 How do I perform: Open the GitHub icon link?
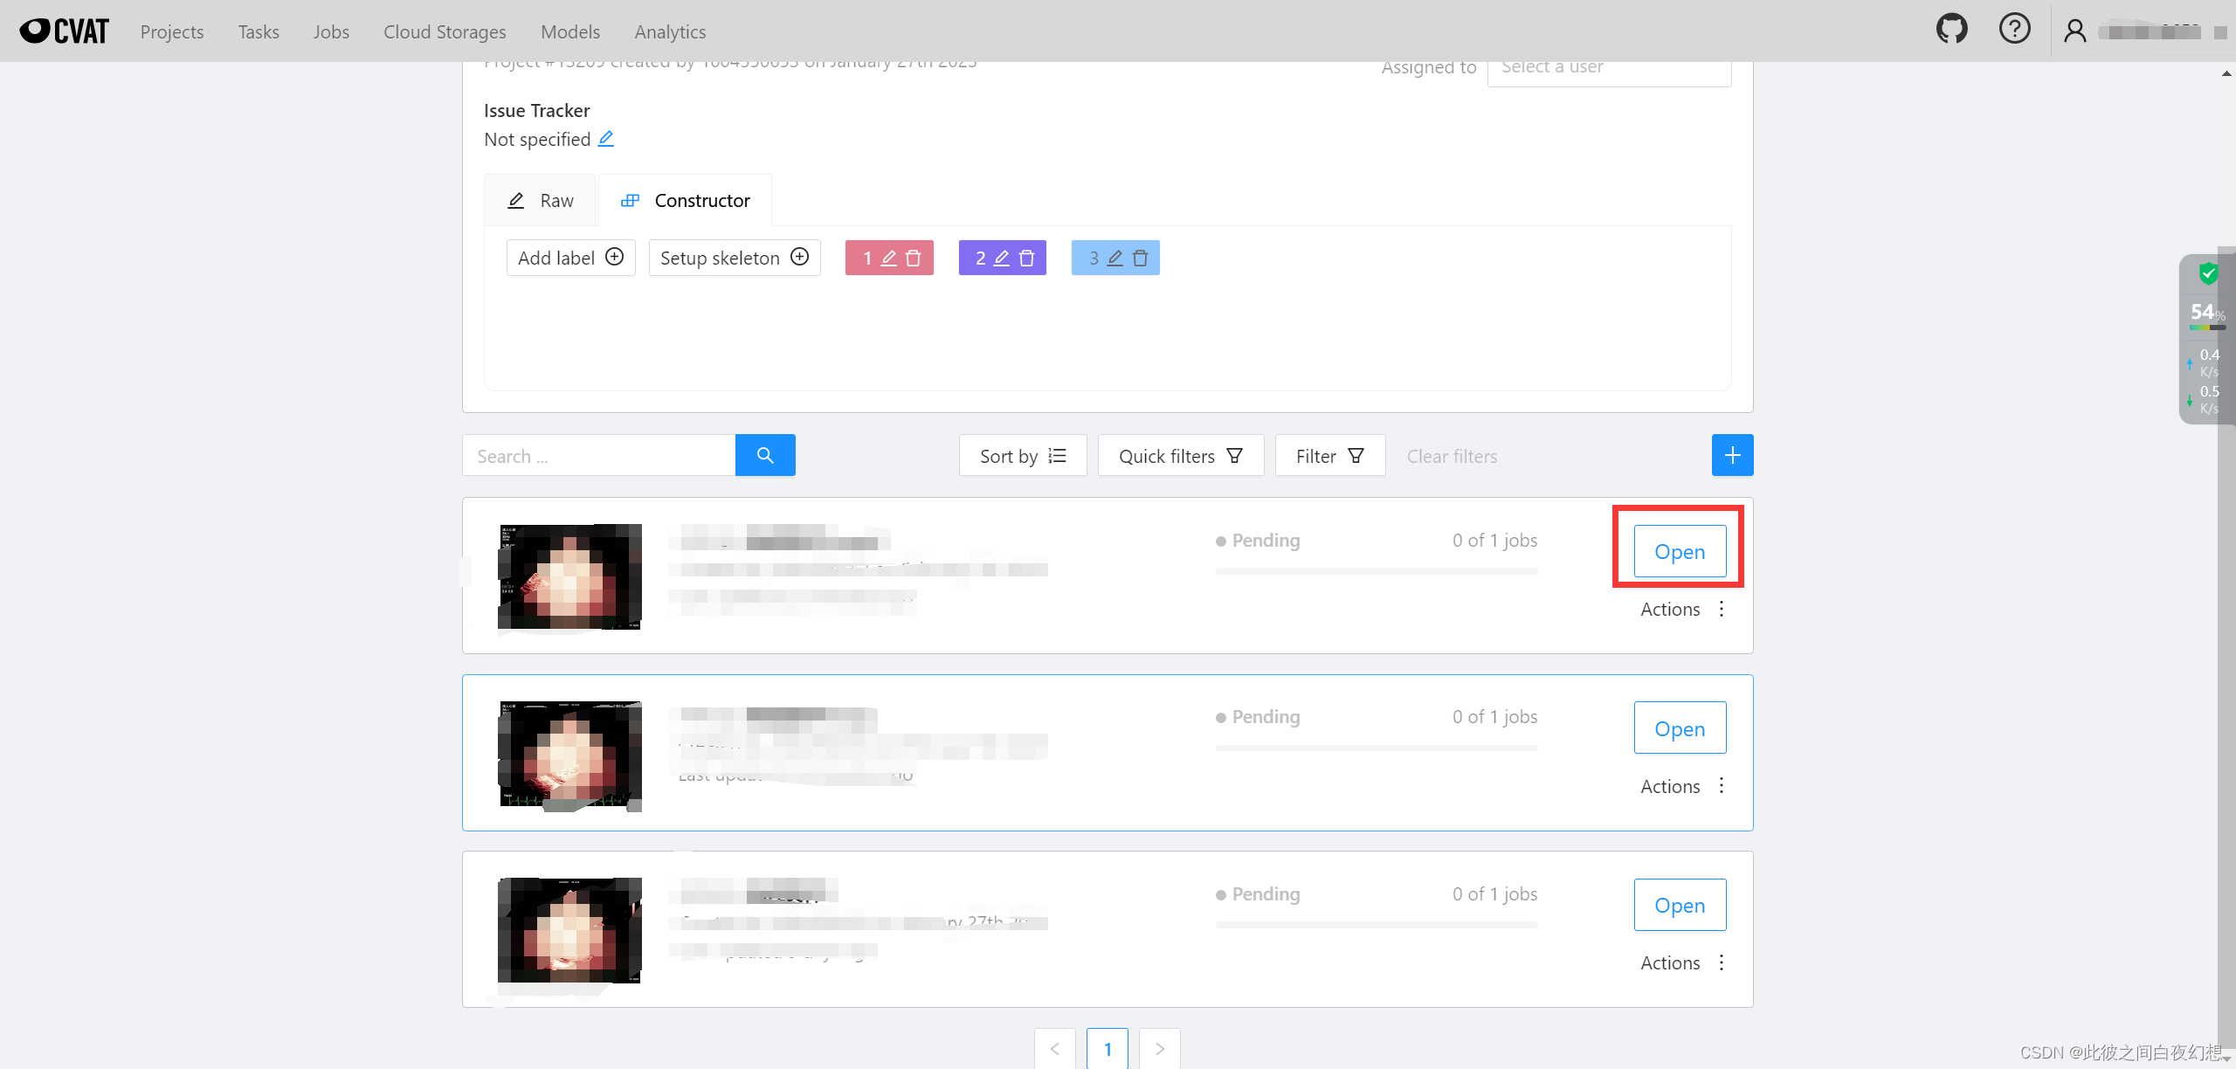pos(1951,30)
